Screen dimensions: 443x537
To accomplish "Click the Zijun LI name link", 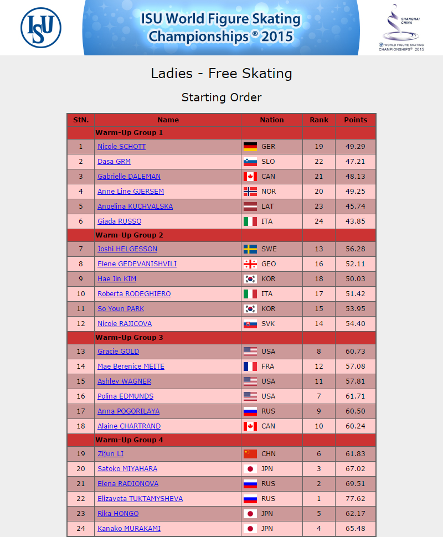I will coord(110,454).
